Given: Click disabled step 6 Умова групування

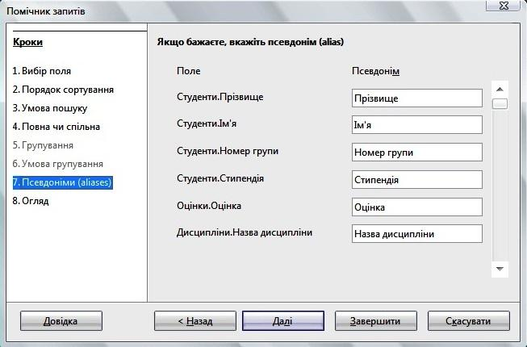Looking at the screenshot, I should pyautogui.click(x=58, y=164).
